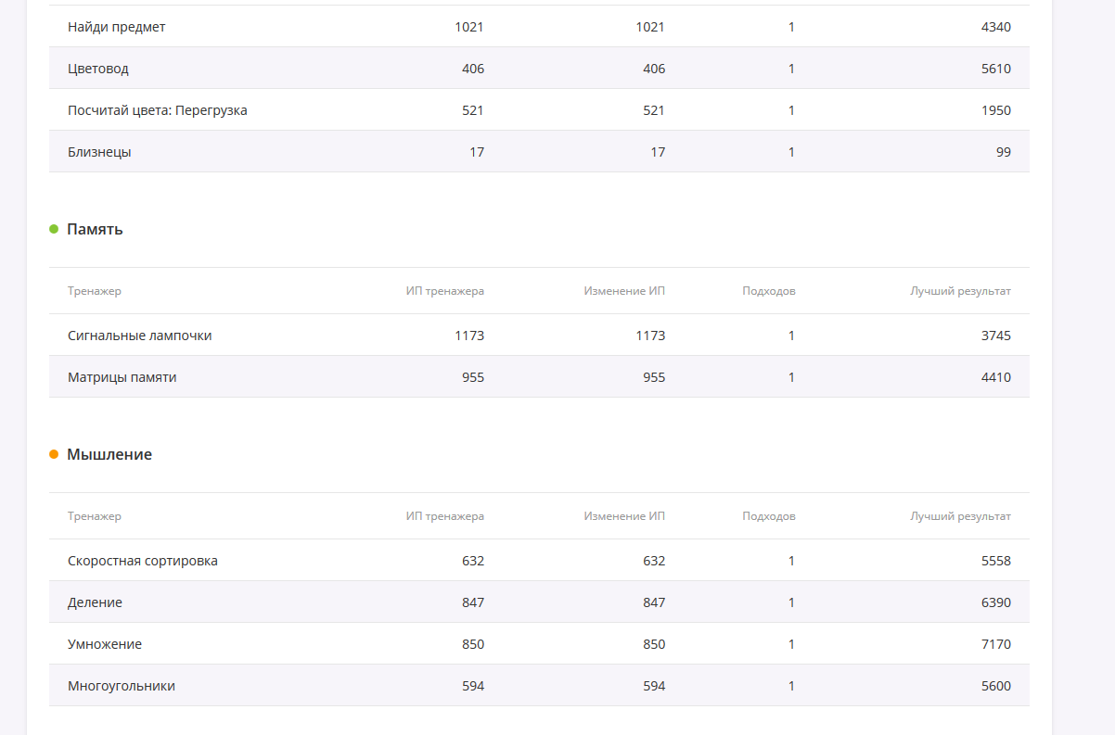1115x735 pixels.
Task: Open Посчитай цвета: Перегрузка trainer
Action: point(157,110)
